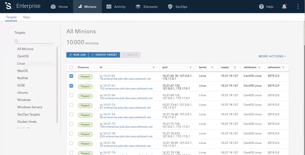Filter the master column
The image size is (305, 155).
click(x=235, y=67)
